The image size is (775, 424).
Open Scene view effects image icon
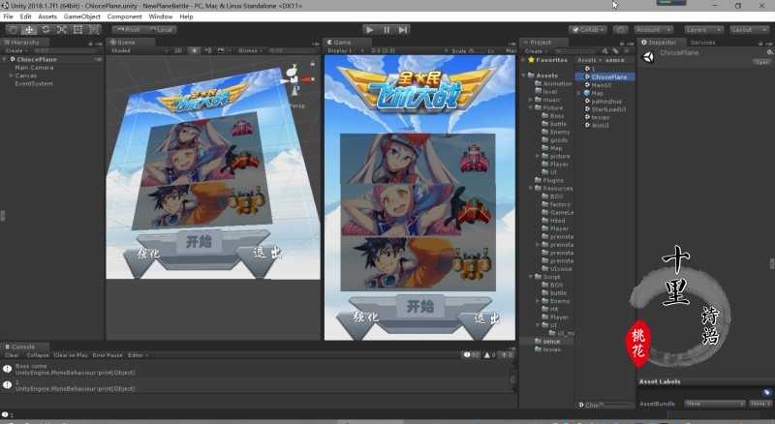pyautogui.click(x=221, y=50)
